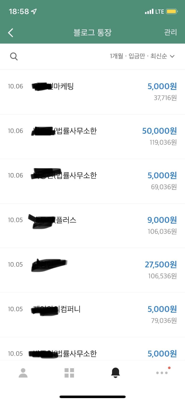Tap the 블로그 통장 title
The width and height of the screenshot is (185, 402).
click(x=93, y=32)
